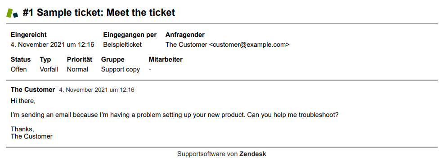Click the comment author name 'The Customer'

[33, 90]
